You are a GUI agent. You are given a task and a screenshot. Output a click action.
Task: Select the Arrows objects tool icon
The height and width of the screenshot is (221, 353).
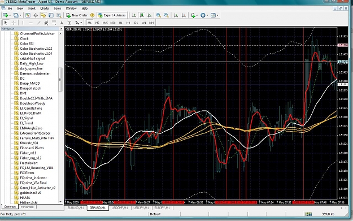point(77,23)
